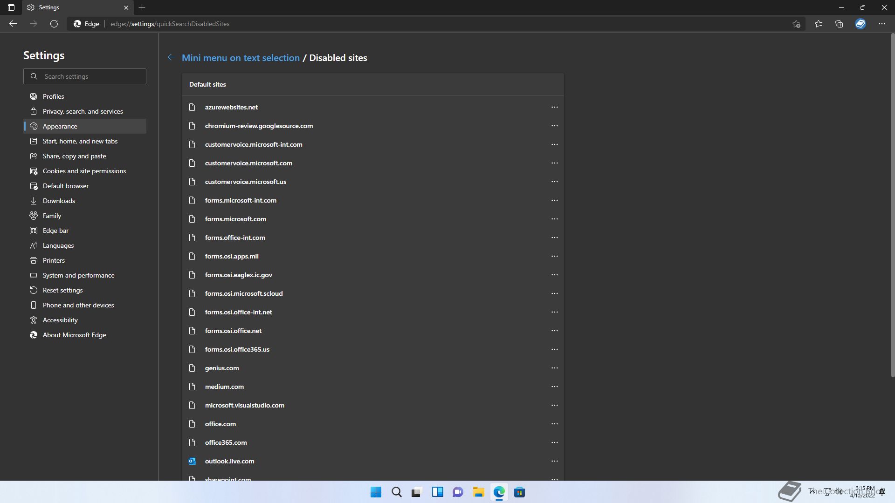
Task: Select forms.osi.office-int.net entry
Action: click(x=373, y=312)
